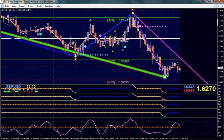Close the GBPUSD chart child window
The height and width of the screenshot is (140, 224).
click(222, 6)
